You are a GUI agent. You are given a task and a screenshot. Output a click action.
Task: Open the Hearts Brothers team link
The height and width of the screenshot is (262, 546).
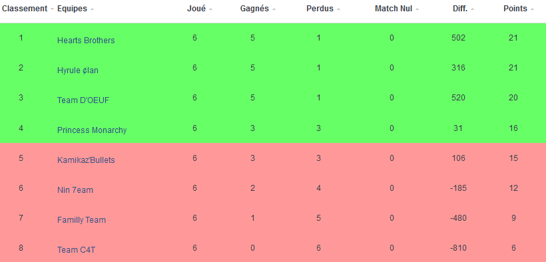tap(86, 41)
